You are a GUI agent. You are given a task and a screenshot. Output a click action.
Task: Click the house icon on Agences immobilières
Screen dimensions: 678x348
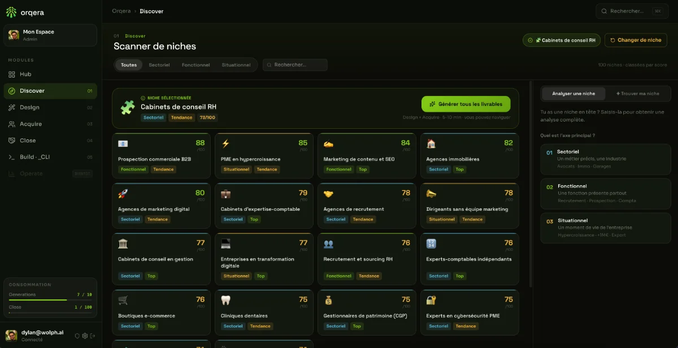tap(431, 143)
